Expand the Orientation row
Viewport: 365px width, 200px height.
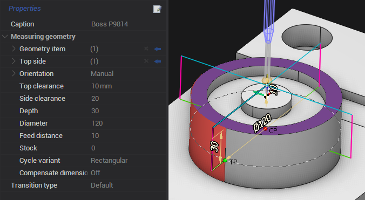tap(13, 73)
